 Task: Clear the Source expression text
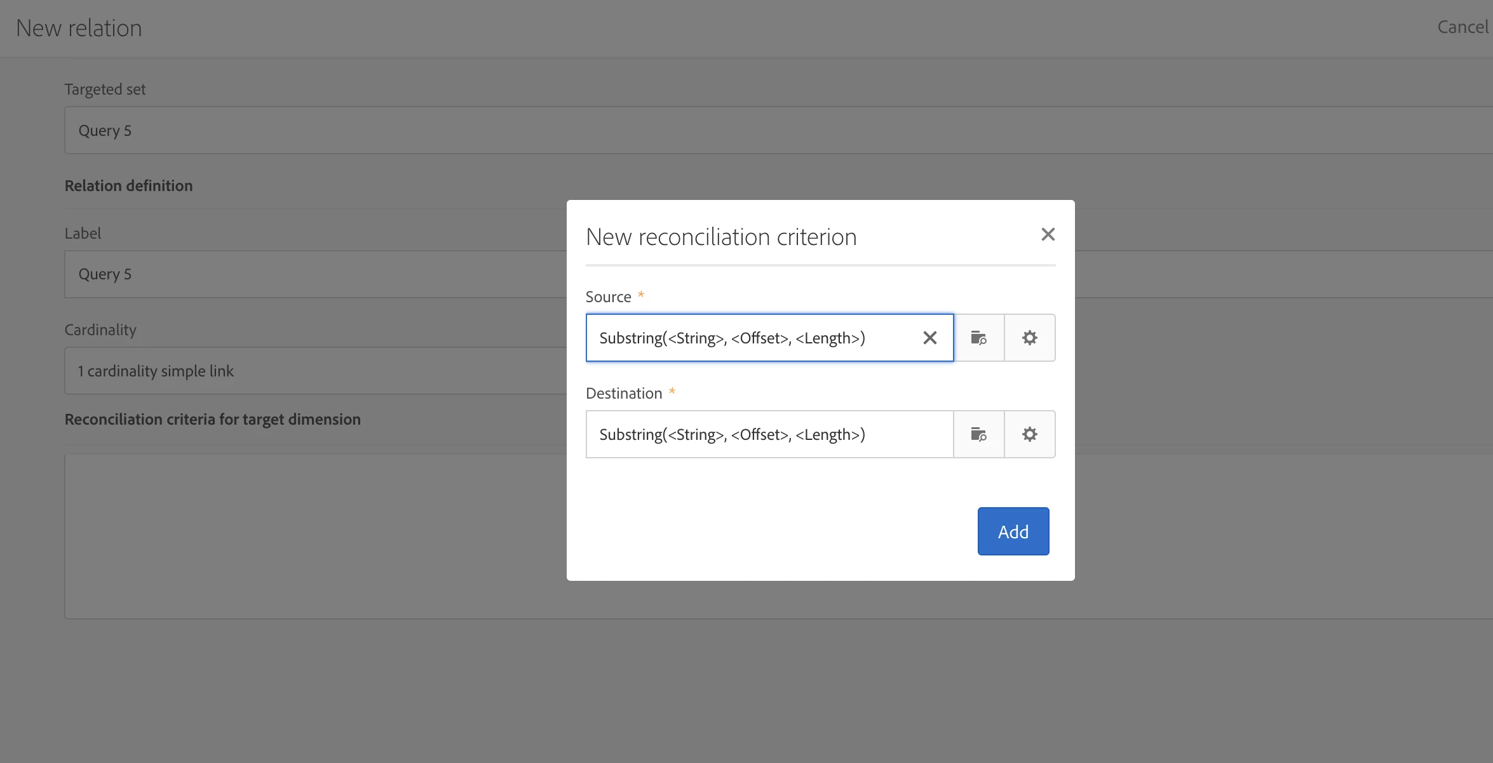[929, 338]
